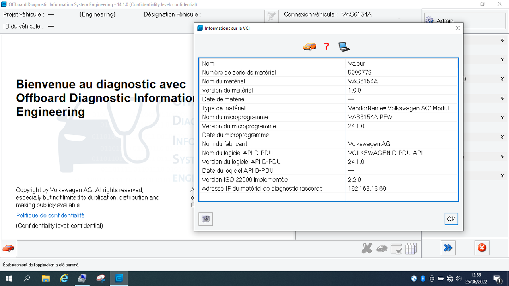The width and height of the screenshot is (509, 286).
Task: Select the 'Type de matériel' VendorName value
Action: tap(400, 108)
